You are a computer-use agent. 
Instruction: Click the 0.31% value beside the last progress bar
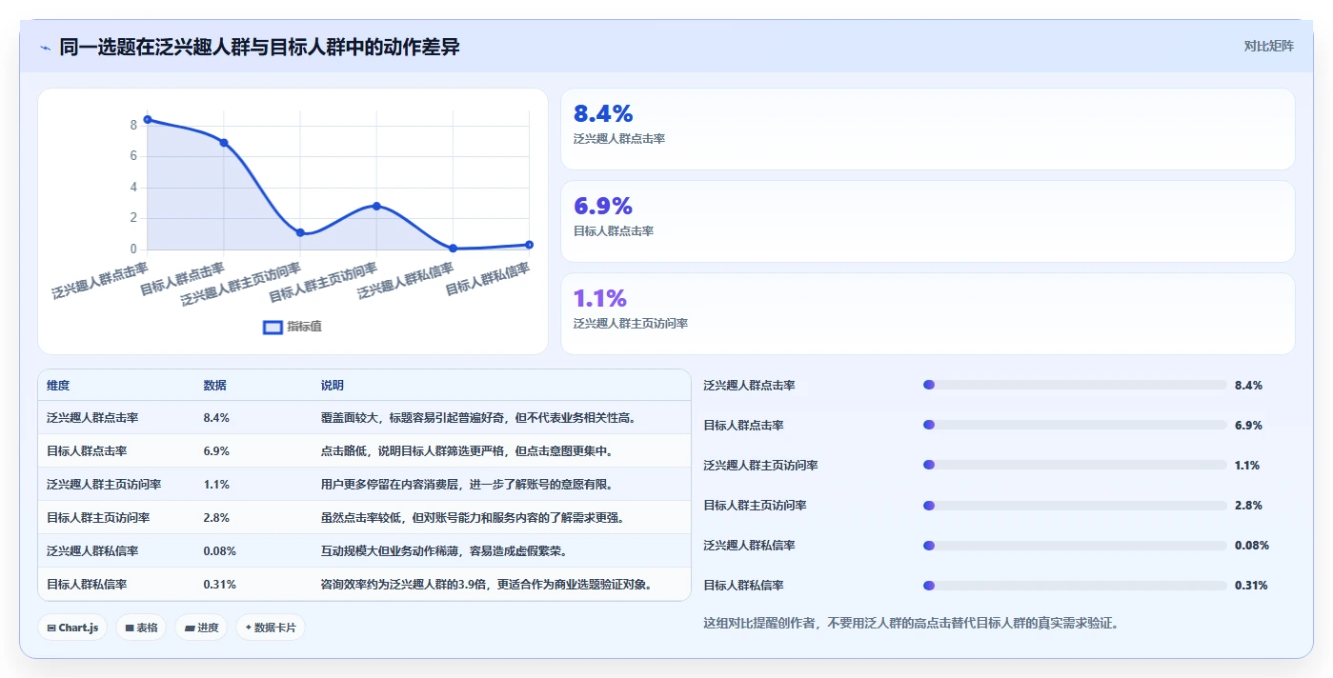(x=1251, y=585)
